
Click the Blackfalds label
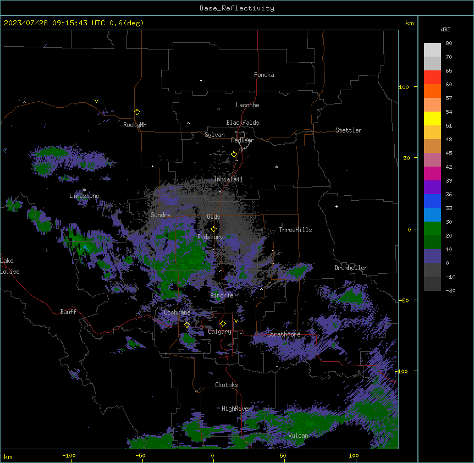242,123
